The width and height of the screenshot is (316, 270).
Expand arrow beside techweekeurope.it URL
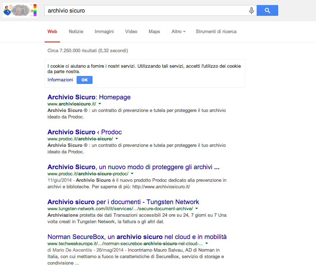coord(207,243)
